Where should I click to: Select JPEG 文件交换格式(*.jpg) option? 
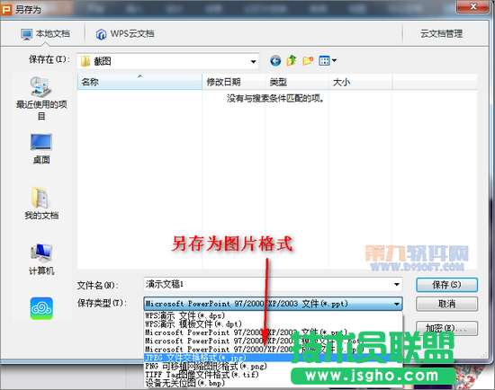point(273,358)
